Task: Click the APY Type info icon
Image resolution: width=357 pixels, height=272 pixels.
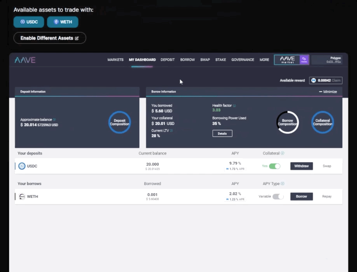Action: (x=282, y=183)
